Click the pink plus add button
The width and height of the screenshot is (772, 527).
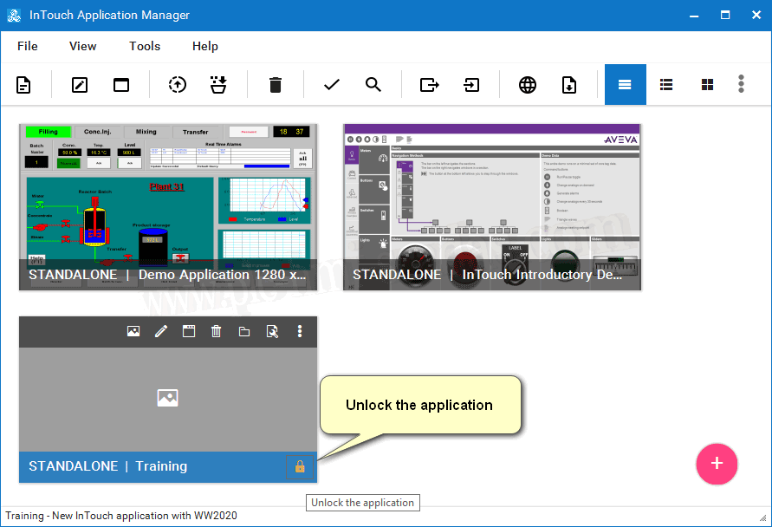pyautogui.click(x=717, y=464)
